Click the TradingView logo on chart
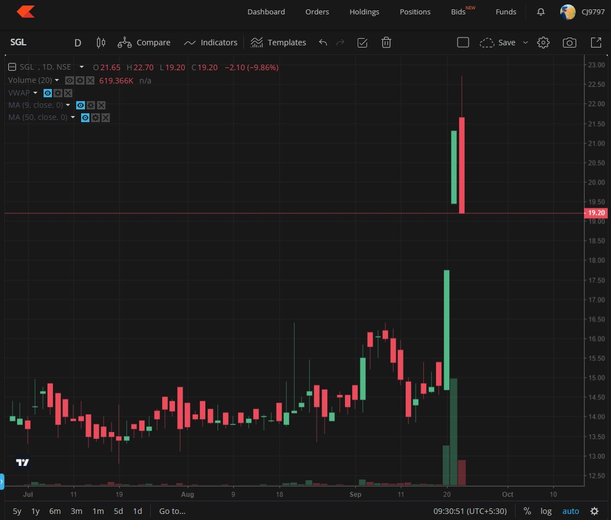Viewport: 611px width, 520px height. pos(22,463)
